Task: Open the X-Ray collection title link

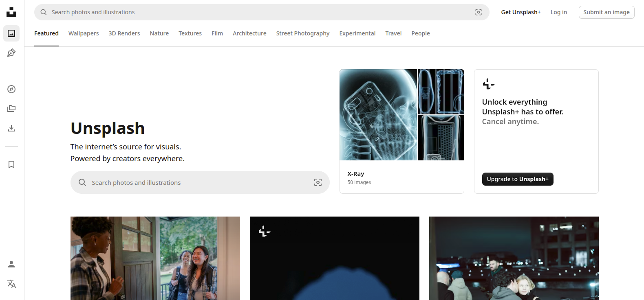Action: 356,174
